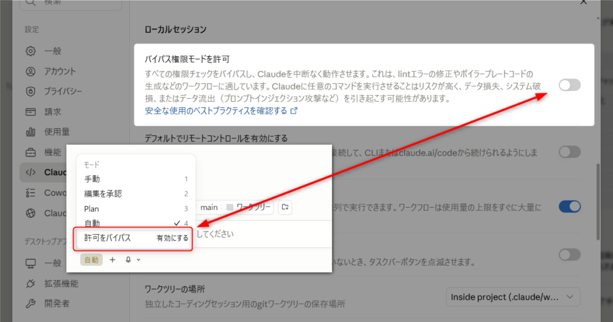Open プライバシー via the shield icon
This screenshot has height=322, width=613.
[31, 92]
